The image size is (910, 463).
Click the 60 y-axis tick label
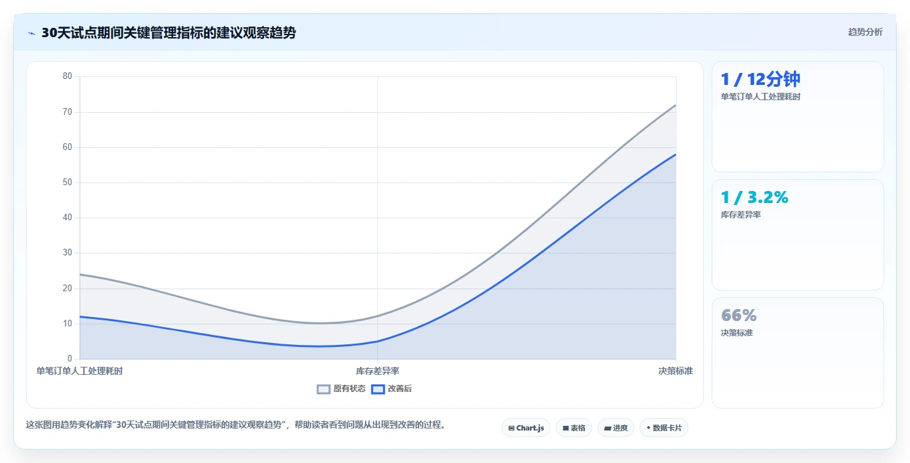point(67,147)
